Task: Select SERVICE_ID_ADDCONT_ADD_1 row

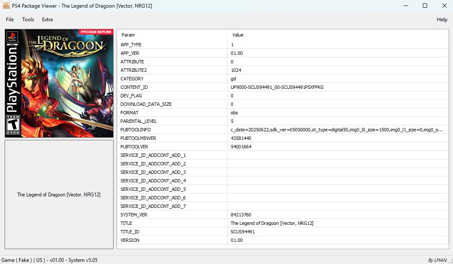Action: click(282, 156)
